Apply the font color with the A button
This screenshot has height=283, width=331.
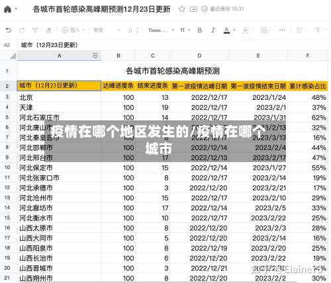point(226,30)
